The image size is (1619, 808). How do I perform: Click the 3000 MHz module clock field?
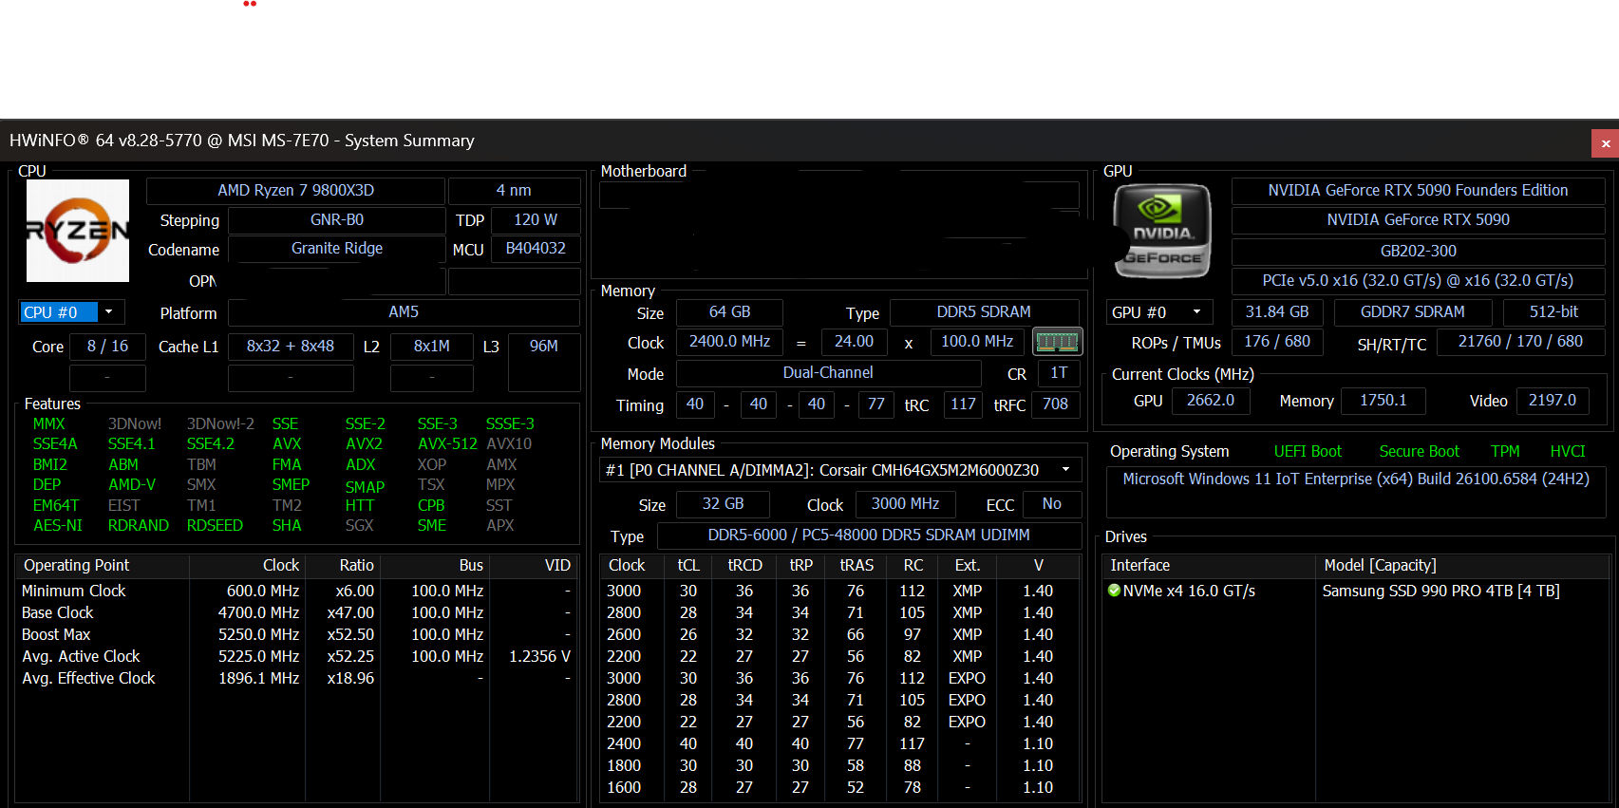point(905,504)
